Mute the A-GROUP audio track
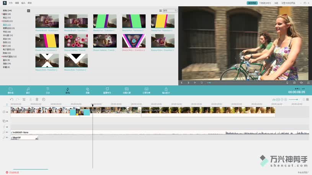Image resolution: width=312 pixels, height=175 pixels. coord(7,132)
